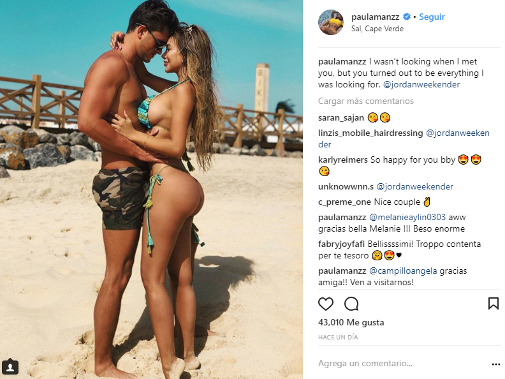The height and width of the screenshot is (379, 505).
Task: Follow account via Seguir button
Action: pos(432,17)
